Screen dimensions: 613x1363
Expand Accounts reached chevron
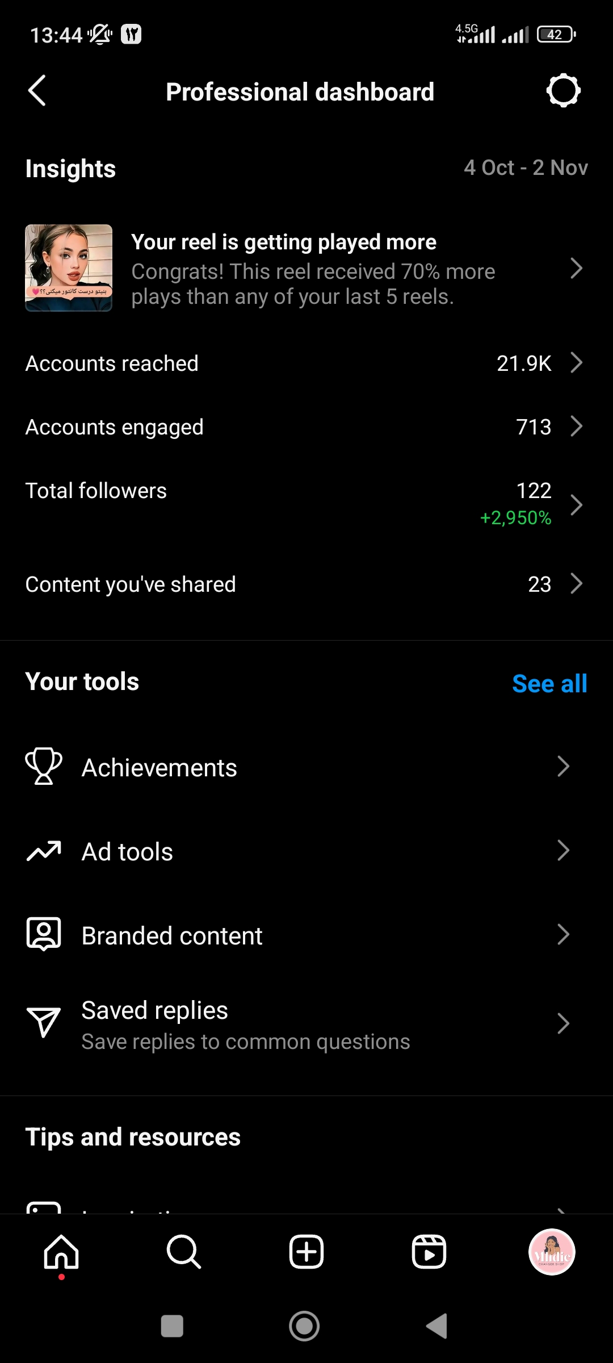click(577, 362)
